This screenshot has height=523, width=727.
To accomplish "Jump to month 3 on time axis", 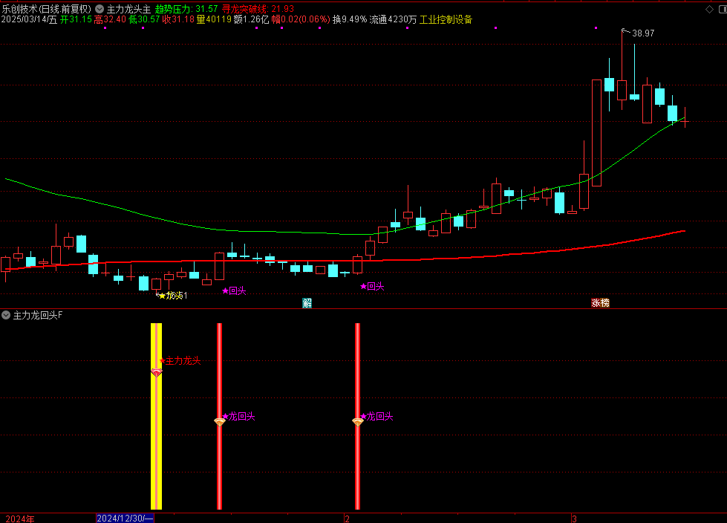I will [x=574, y=518].
